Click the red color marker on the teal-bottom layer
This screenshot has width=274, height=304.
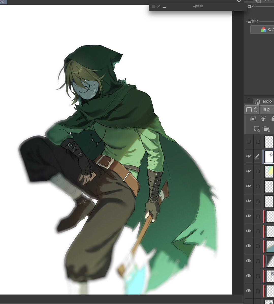(x=264, y=246)
